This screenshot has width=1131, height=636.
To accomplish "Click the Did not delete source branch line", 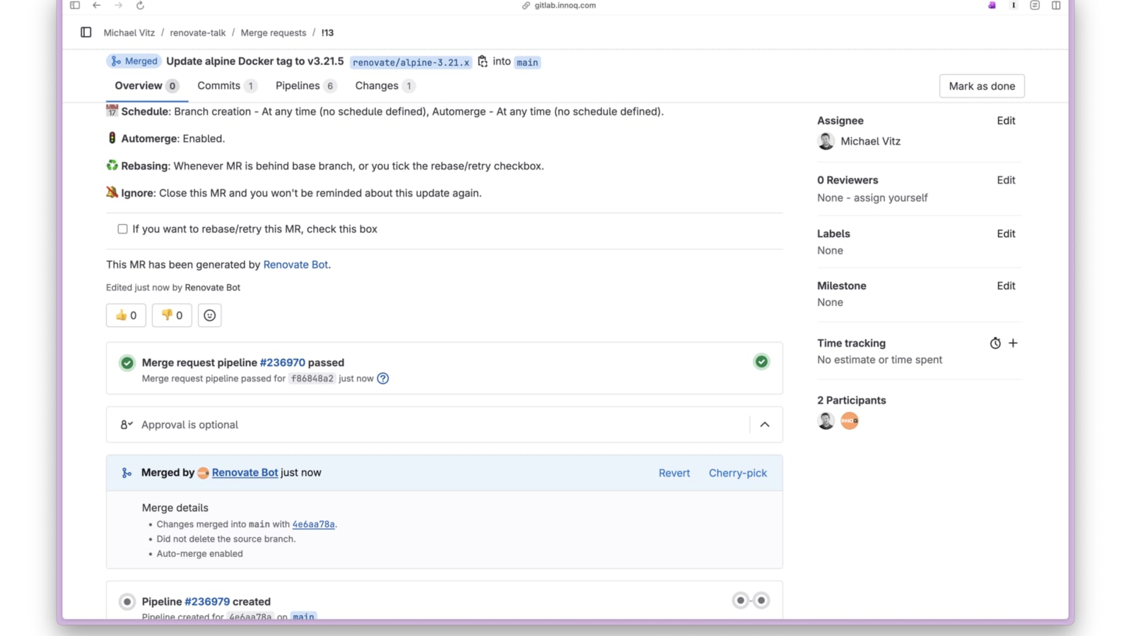I will click(226, 539).
